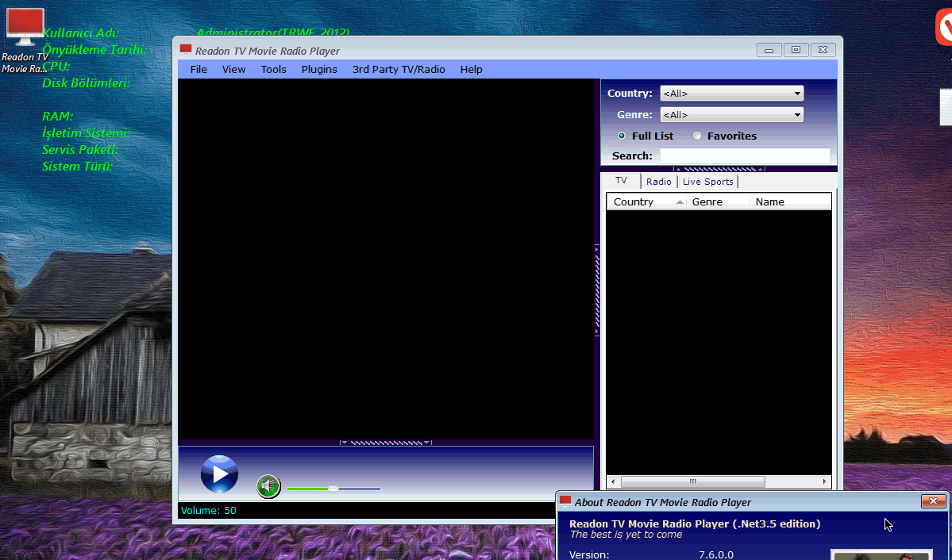Open the Genre dropdown
Viewport: 952px width, 560px height.
tap(731, 115)
